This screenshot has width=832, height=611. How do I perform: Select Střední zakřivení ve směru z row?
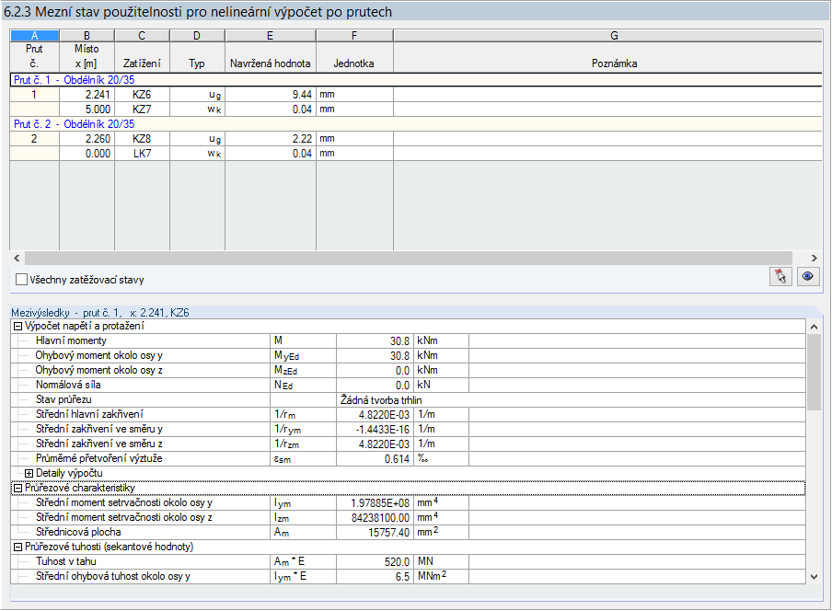(408, 444)
